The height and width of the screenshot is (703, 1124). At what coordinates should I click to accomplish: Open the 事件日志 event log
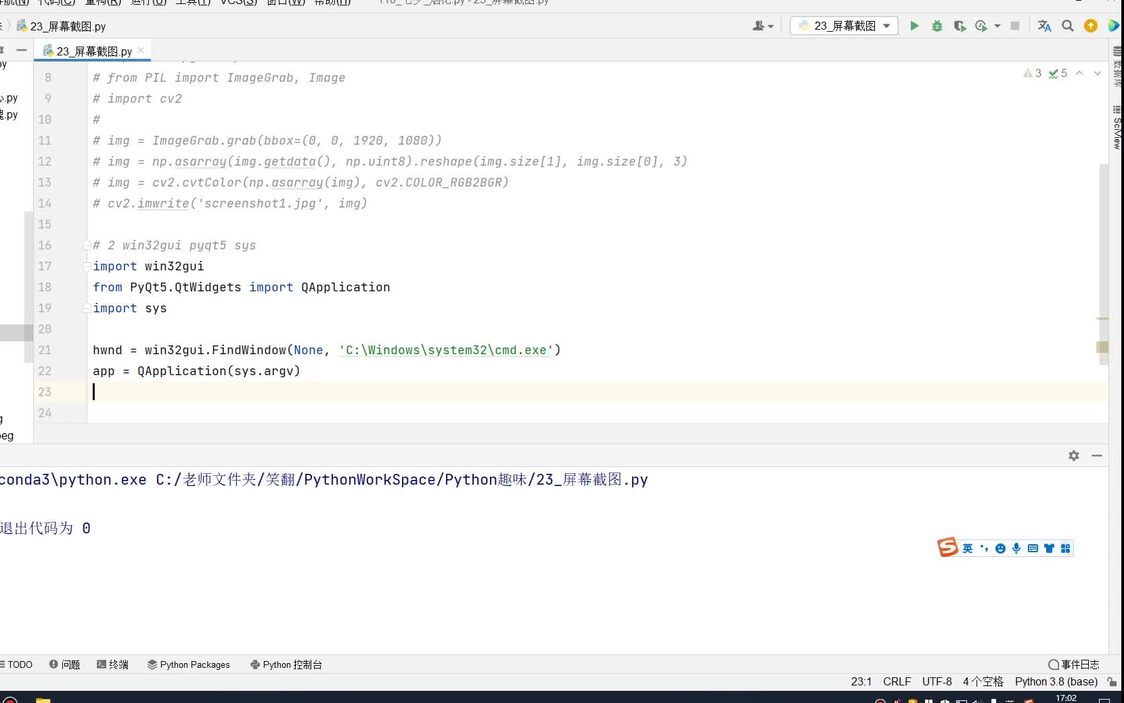point(1074,664)
